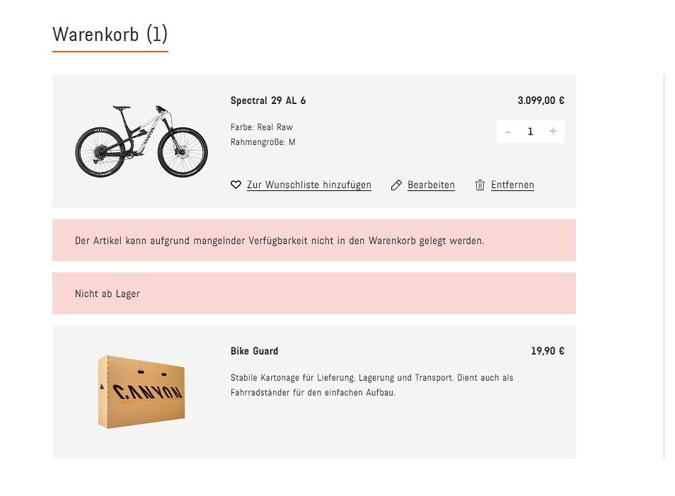Screen dimensions: 675x496
Task: Click the 3.099,00 € bike price
Action: click(541, 100)
